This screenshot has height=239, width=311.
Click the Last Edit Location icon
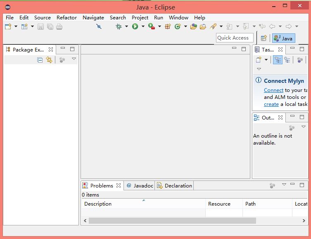click(262, 26)
